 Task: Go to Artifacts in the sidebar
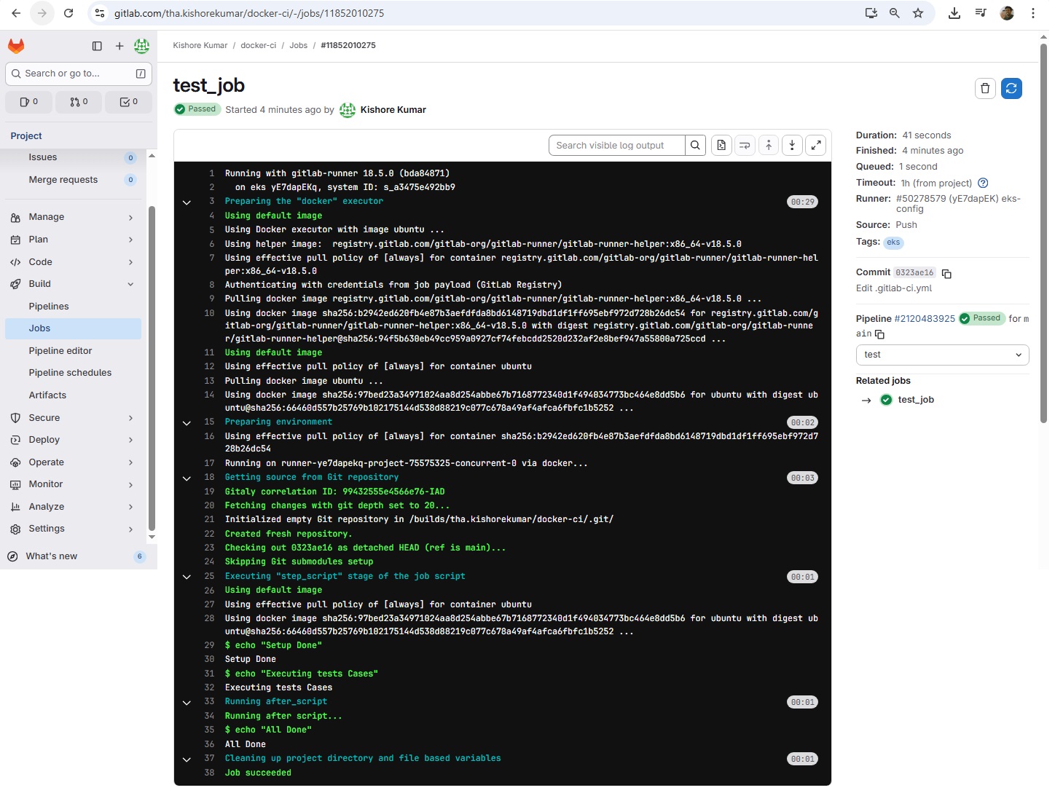click(x=47, y=395)
